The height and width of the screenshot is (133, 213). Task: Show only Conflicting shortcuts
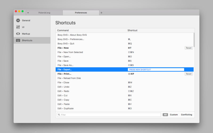point(186,115)
